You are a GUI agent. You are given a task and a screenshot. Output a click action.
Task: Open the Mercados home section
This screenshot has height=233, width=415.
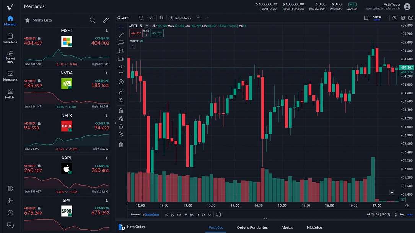pos(10,21)
